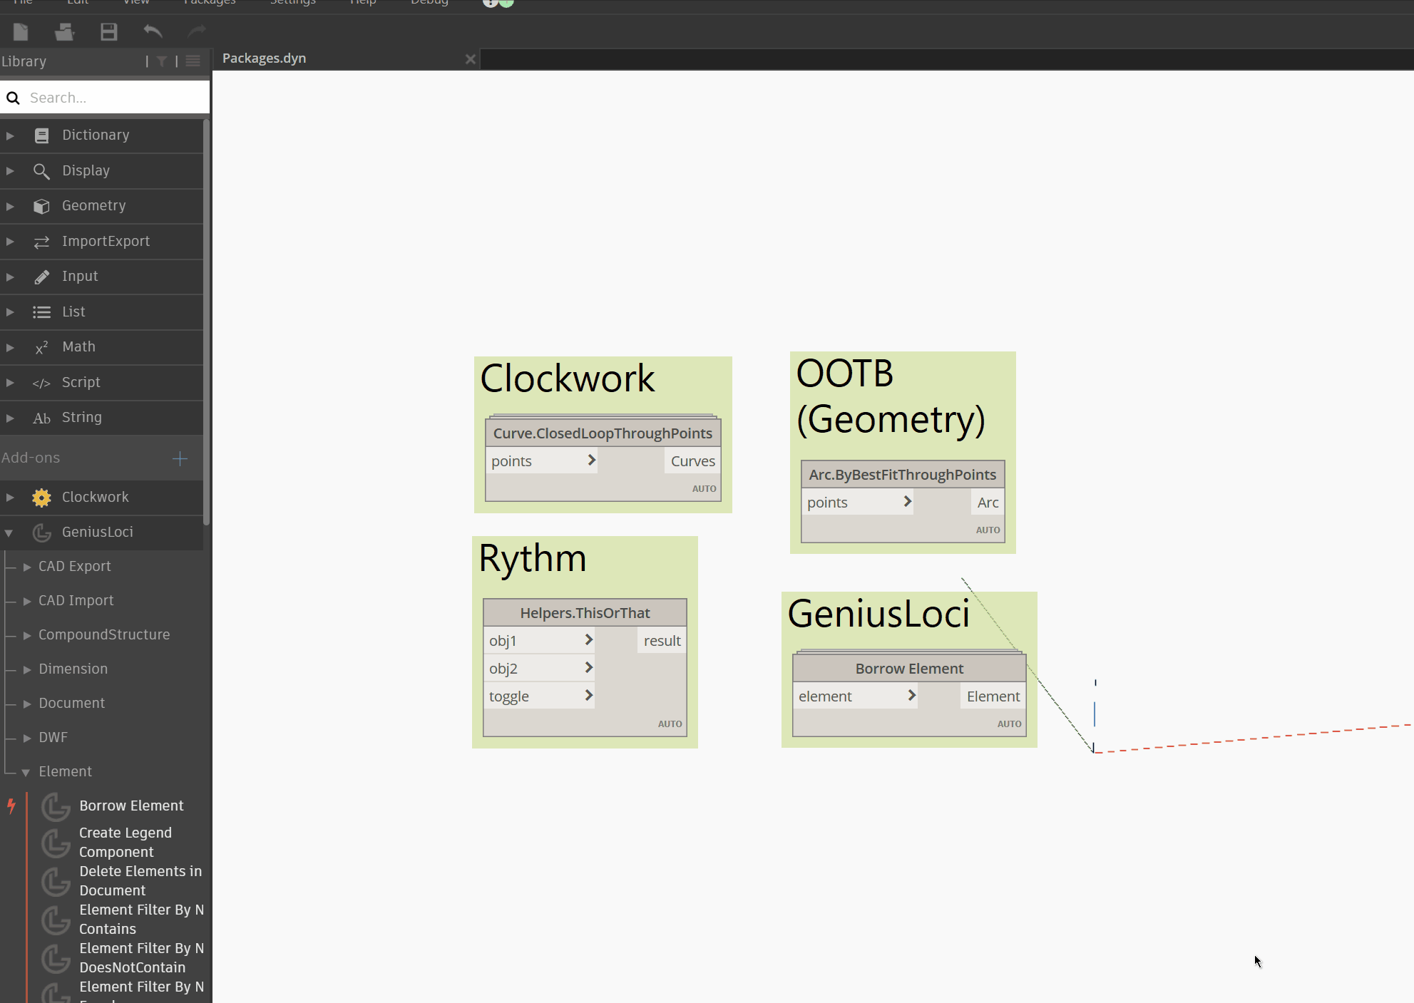Click the Clockwork gear icon
This screenshot has height=1003, width=1414.
coord(41,498)
